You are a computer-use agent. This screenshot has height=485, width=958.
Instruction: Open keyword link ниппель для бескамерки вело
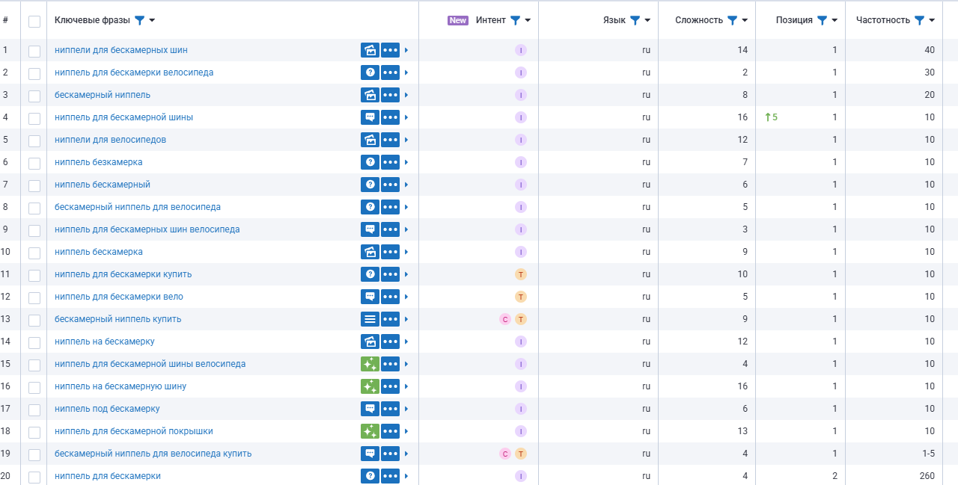pyautogui.click(x=119, y=297)
